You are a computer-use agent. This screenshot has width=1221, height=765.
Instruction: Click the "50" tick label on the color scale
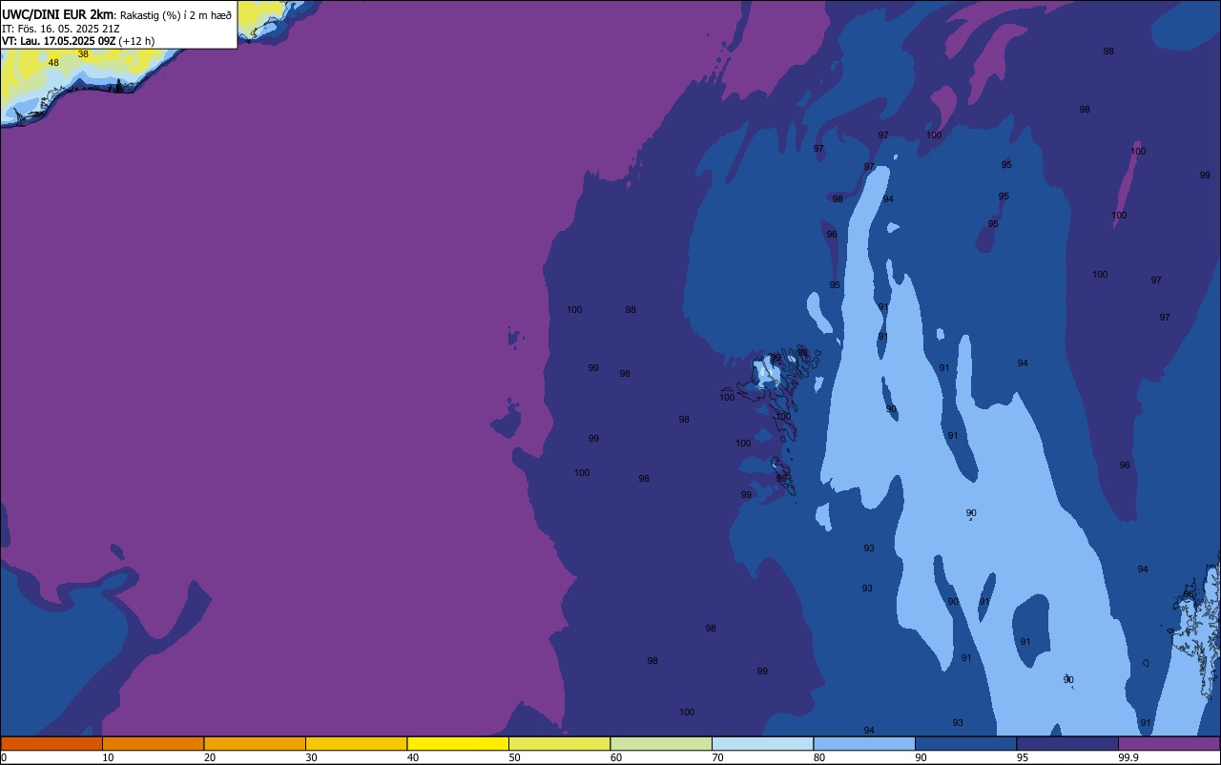pyautogui.click(x=514, y=757)
